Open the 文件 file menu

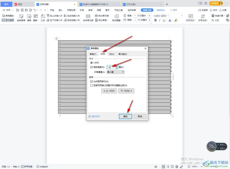pyautogui.click(x=8, y=10)
